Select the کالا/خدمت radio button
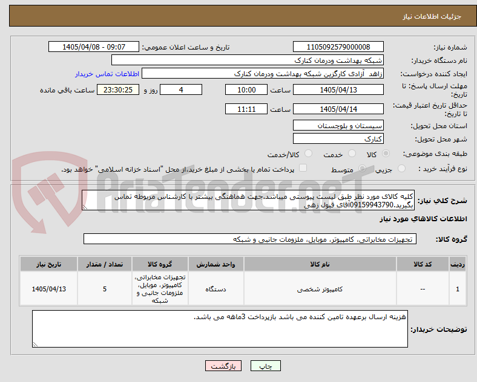Image resolution: width=477 pixels, height=382 pixels. 308,154
